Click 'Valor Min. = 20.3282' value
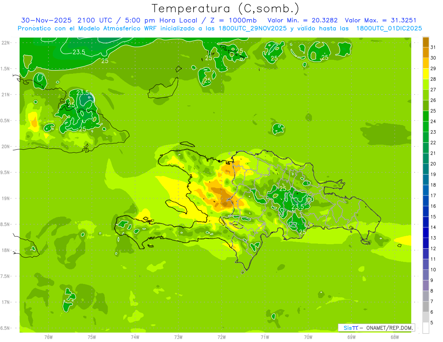 (x=302, y=20)
